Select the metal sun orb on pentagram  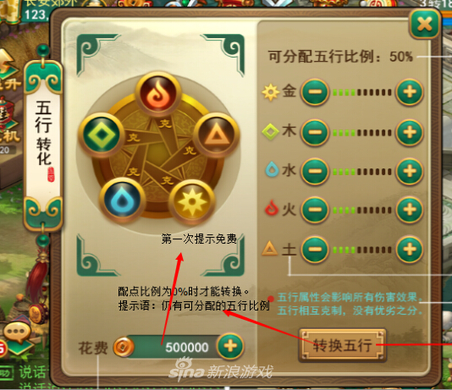[x=191, y=201]
